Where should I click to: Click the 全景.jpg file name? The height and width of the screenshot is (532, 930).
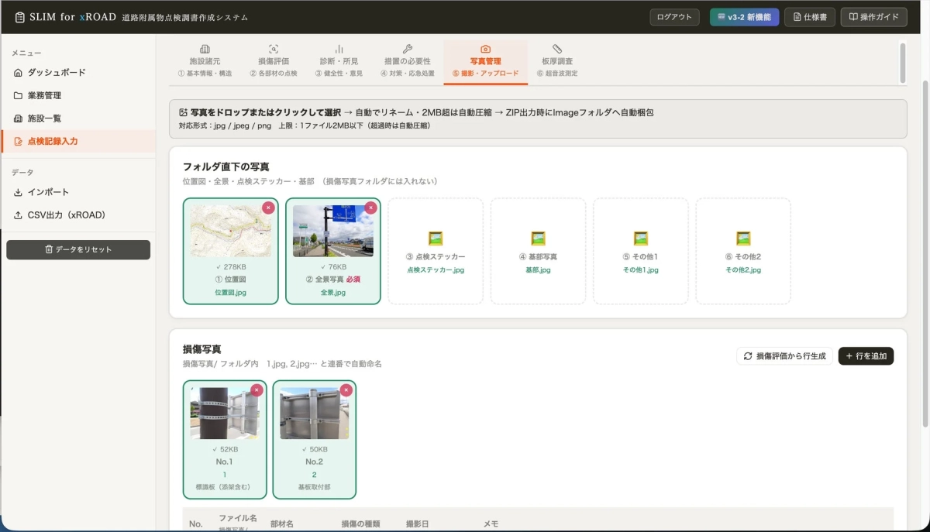(333, 293)
